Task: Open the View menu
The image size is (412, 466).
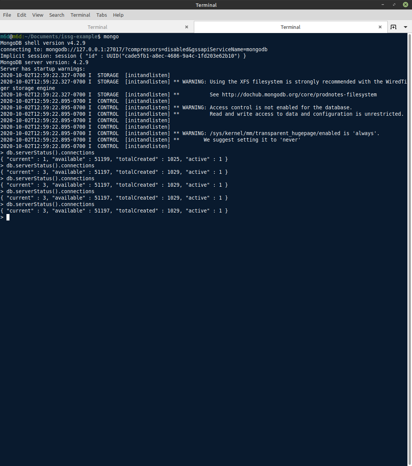Action: click(x=38, y=15)
